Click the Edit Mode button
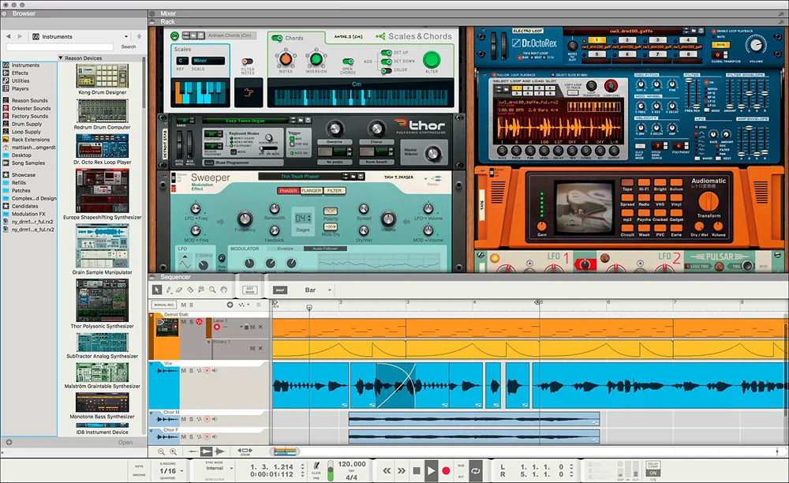Viewport: 789px width, 483px height. [250, 290]
